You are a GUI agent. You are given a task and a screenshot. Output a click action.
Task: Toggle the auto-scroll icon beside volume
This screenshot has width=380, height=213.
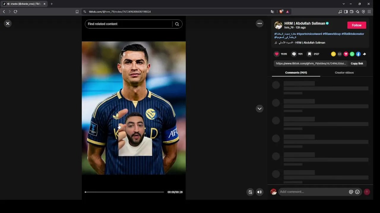(250, 192)
